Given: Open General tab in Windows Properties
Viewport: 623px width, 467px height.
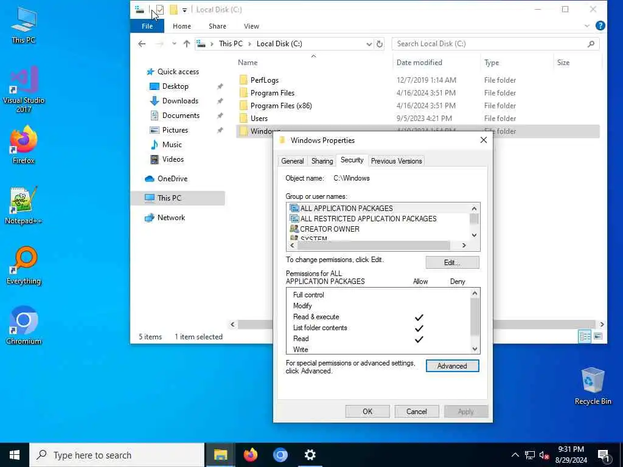Looking at the screenshot, I should click(x=293, y=161).
